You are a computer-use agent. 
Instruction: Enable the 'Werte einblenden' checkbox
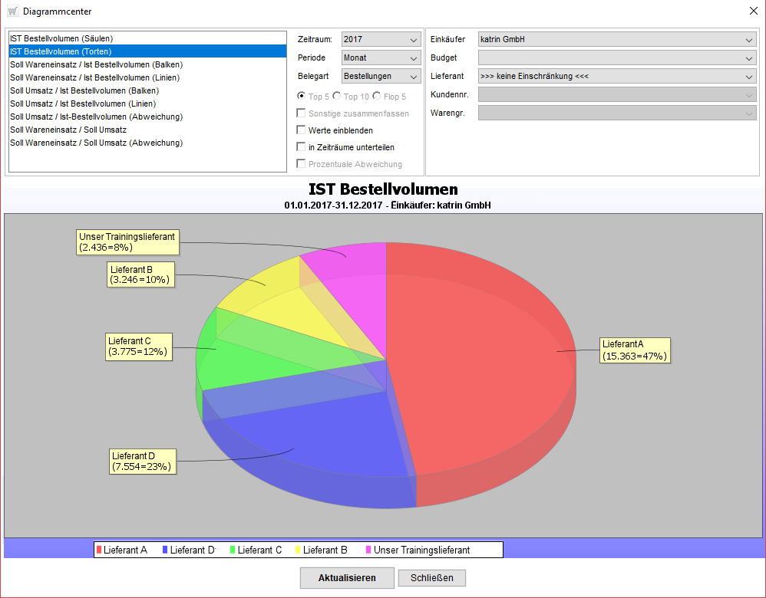[x=302, y=130]
